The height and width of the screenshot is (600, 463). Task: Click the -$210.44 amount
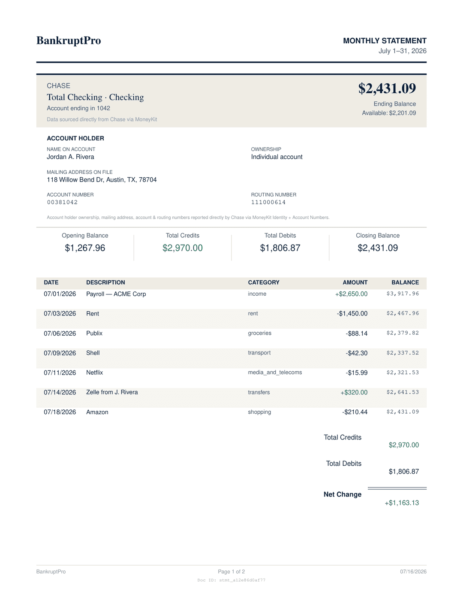tap(355, 412)
